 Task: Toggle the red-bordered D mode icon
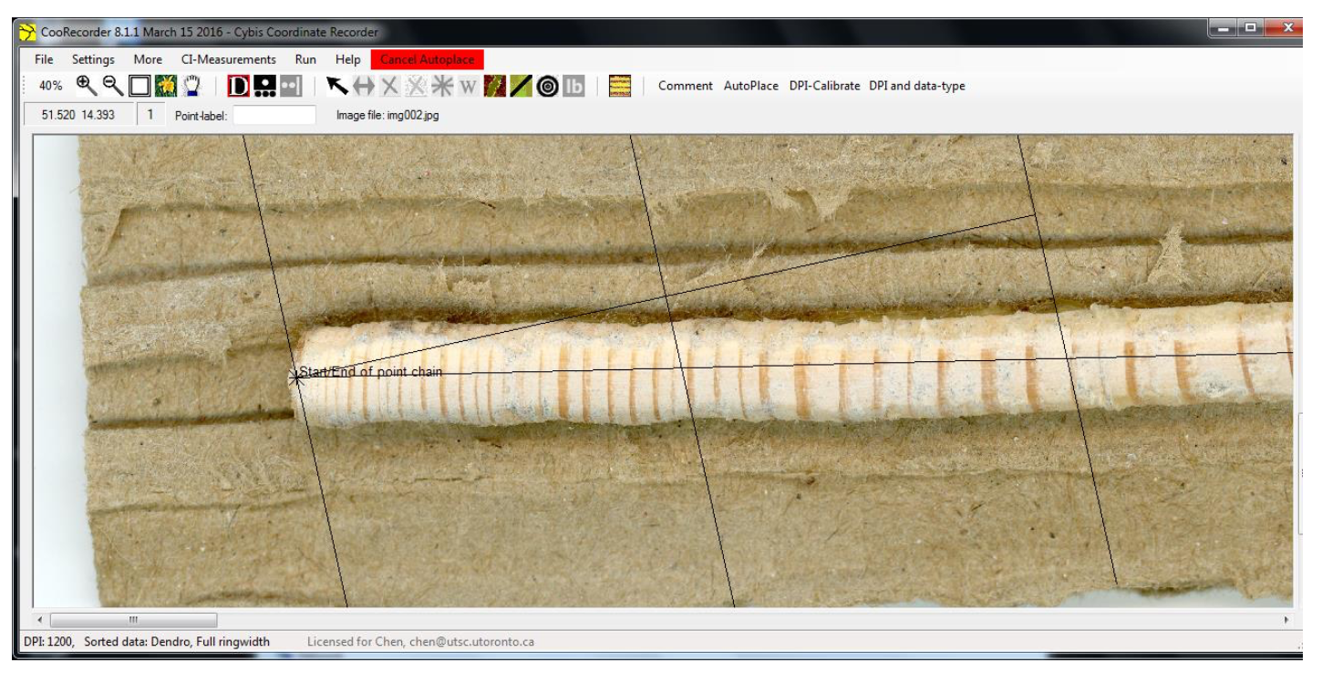pyautogui.click(x=238, y=87)
